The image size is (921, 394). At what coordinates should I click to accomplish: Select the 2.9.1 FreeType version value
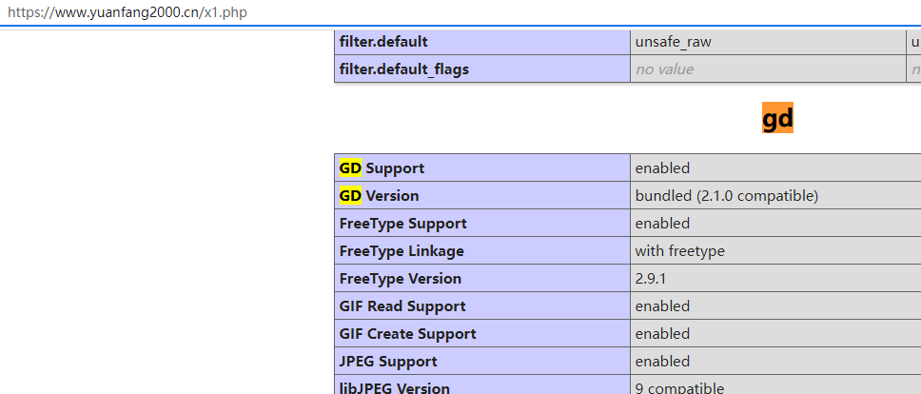653,278
